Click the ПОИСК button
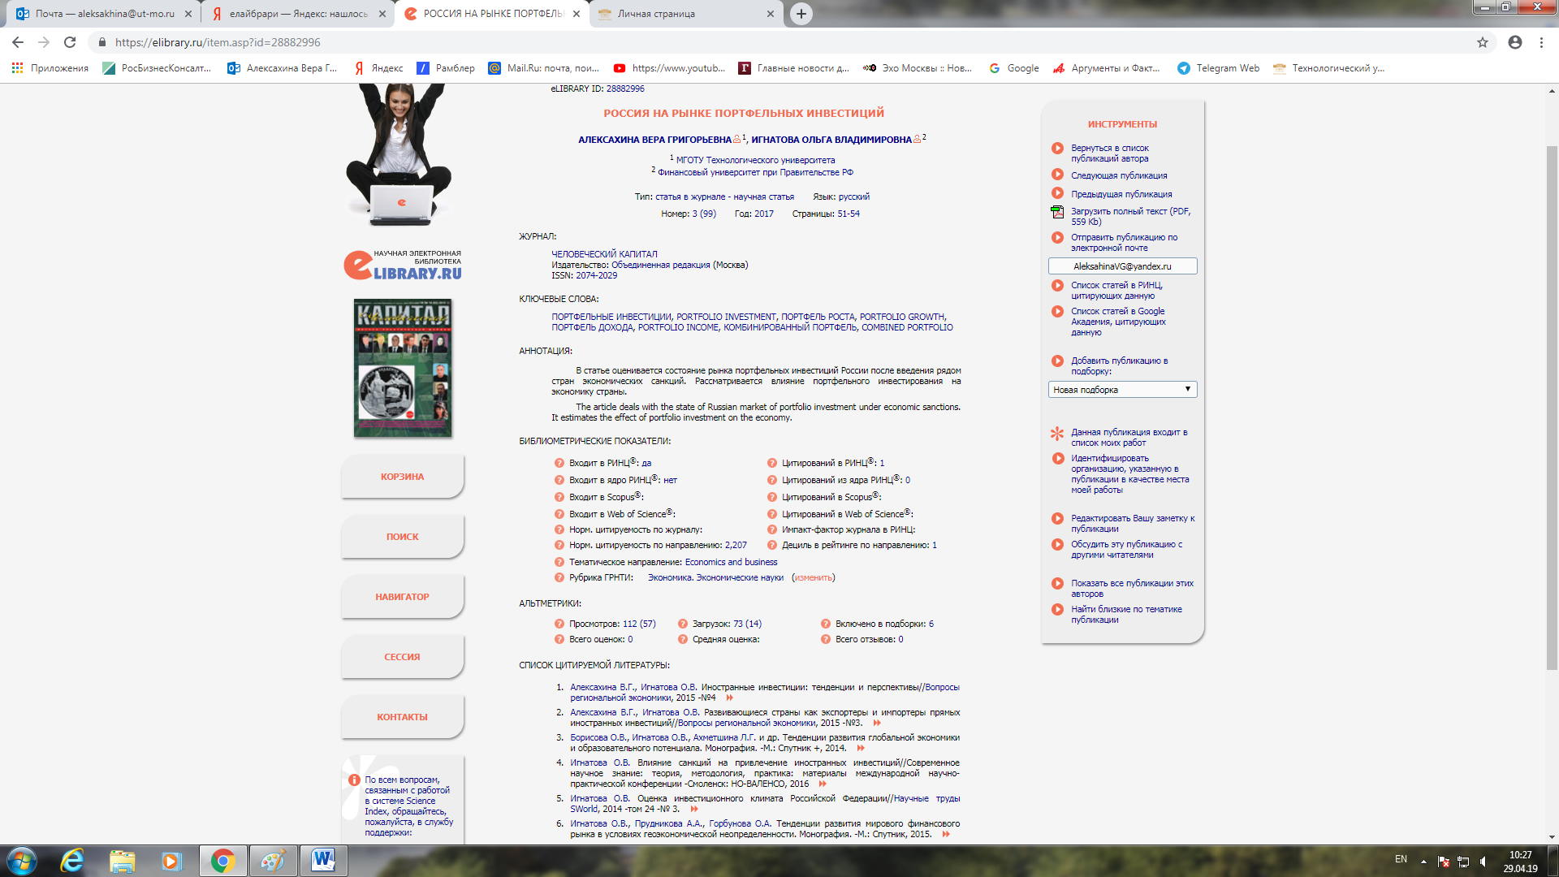Image resolution: width=1559 pixels, height=877 pixels. (402, 537)
